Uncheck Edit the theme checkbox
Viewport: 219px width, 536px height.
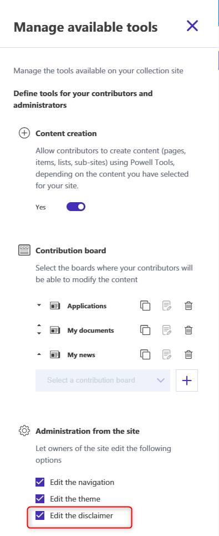tap(40, 499)
